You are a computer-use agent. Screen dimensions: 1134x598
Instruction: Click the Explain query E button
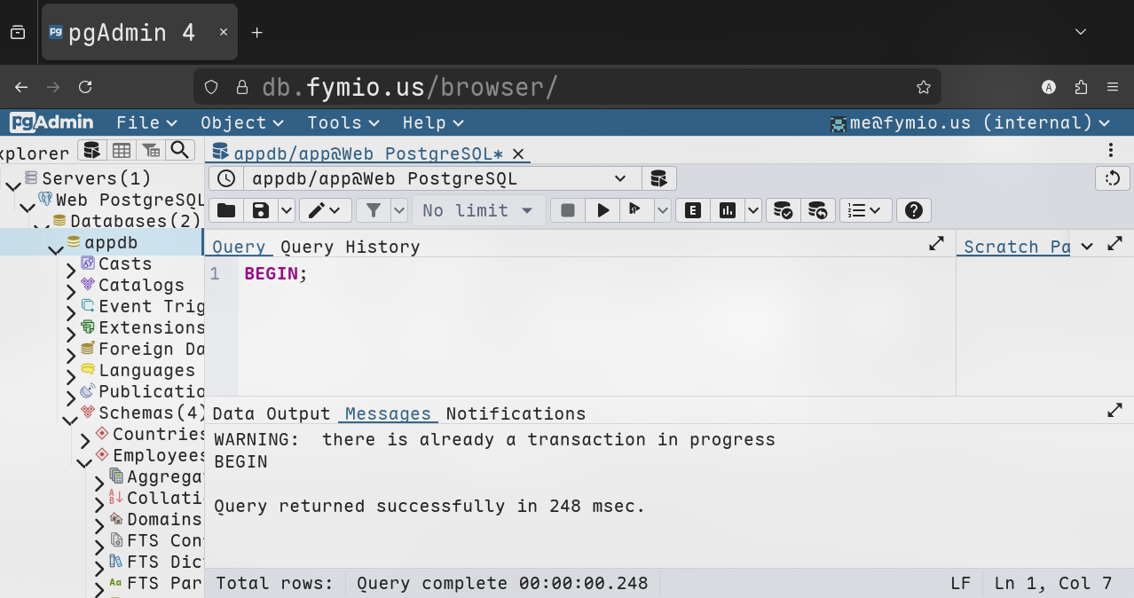pyautogui.click(x=693, y=210)
